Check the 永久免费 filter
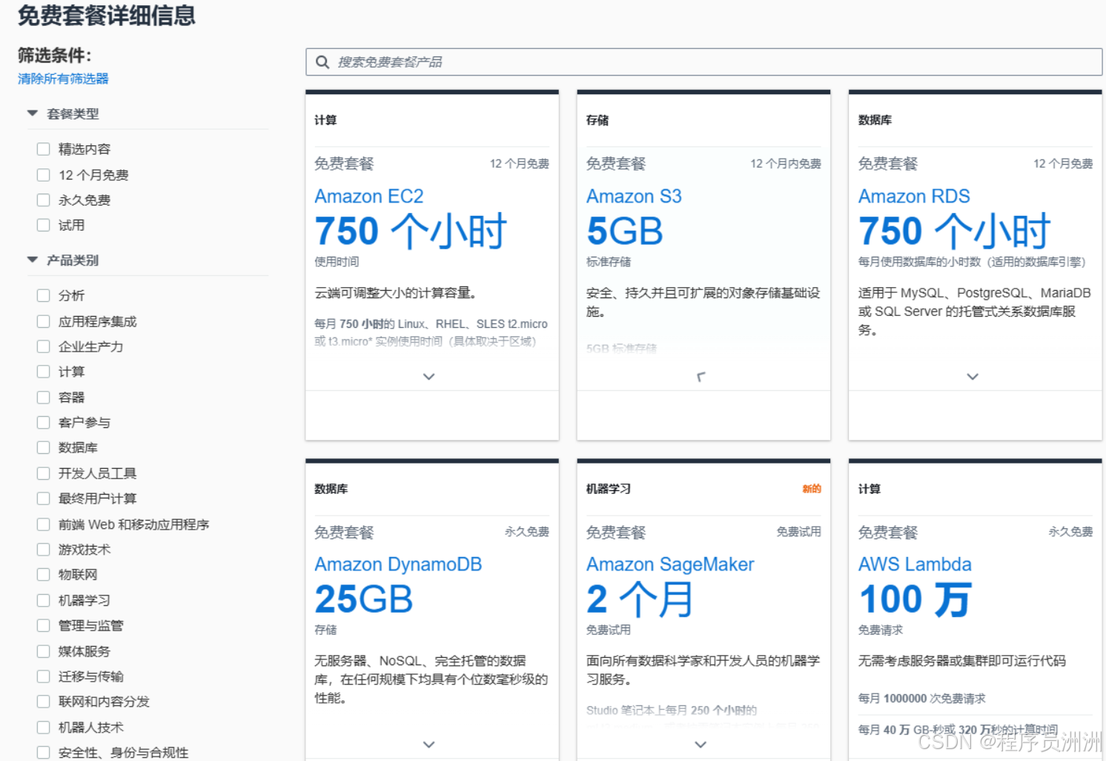The height and width of the screenshot is (761, 1106). point(44,200)
